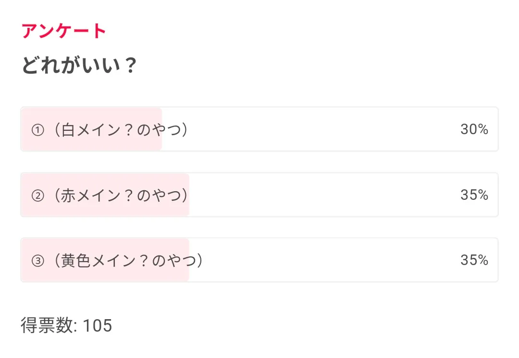Click the circled ① number marker
519x358 pixels.
pos(37,130)
